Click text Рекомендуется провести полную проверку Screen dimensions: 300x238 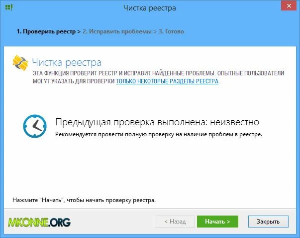tap(114, 134)
